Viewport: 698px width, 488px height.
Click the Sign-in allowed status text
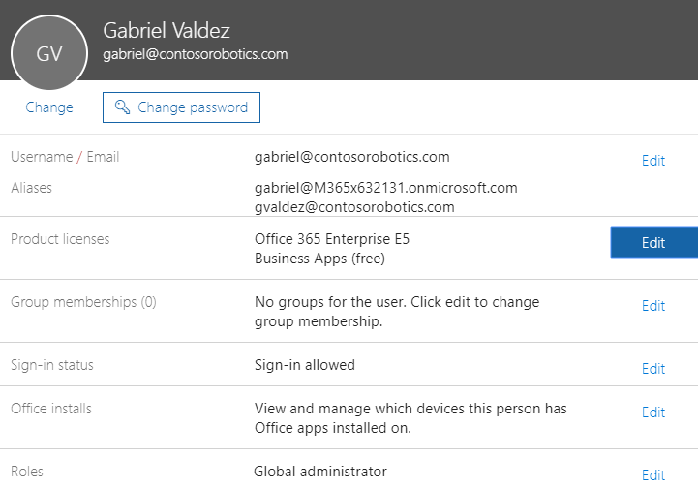click(x=304, y=365)
